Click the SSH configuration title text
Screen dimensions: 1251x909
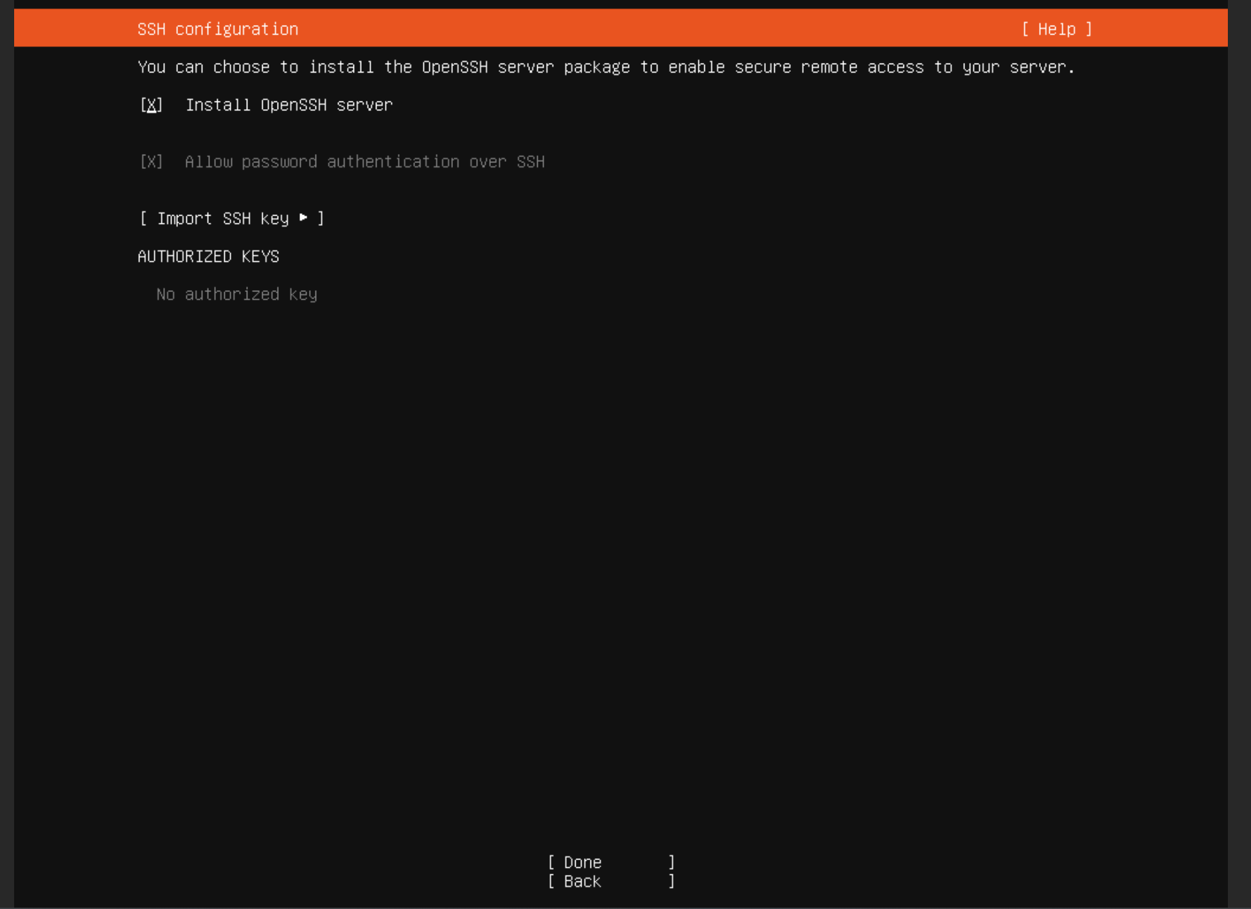[217, 30]
